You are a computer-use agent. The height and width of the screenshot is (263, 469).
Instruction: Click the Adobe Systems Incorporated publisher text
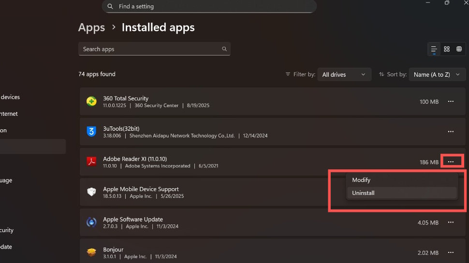pos(158,166)
